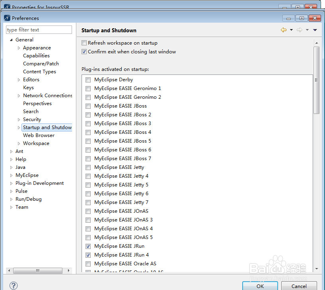Check MyEclipse EASIE Geronimo 1
The height and width of the screenshot is (290, 325).
(x=88, y=88)
